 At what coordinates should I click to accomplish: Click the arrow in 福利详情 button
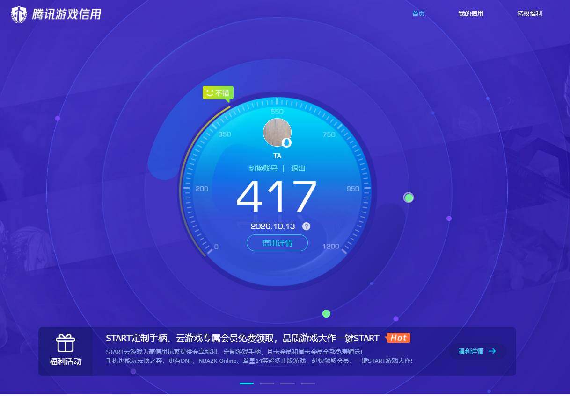coord(492,351)
